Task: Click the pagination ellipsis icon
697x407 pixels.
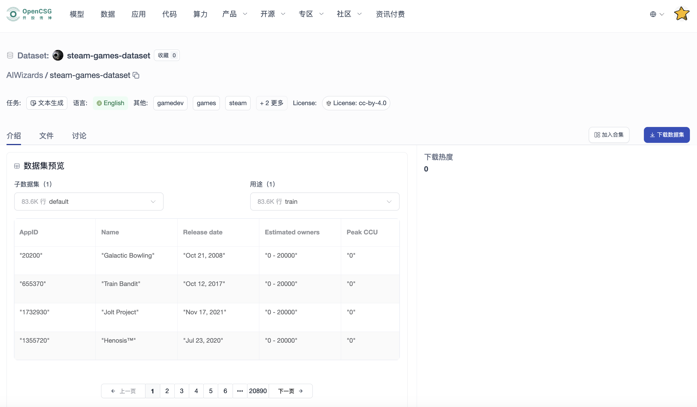Action: point(240,391)
